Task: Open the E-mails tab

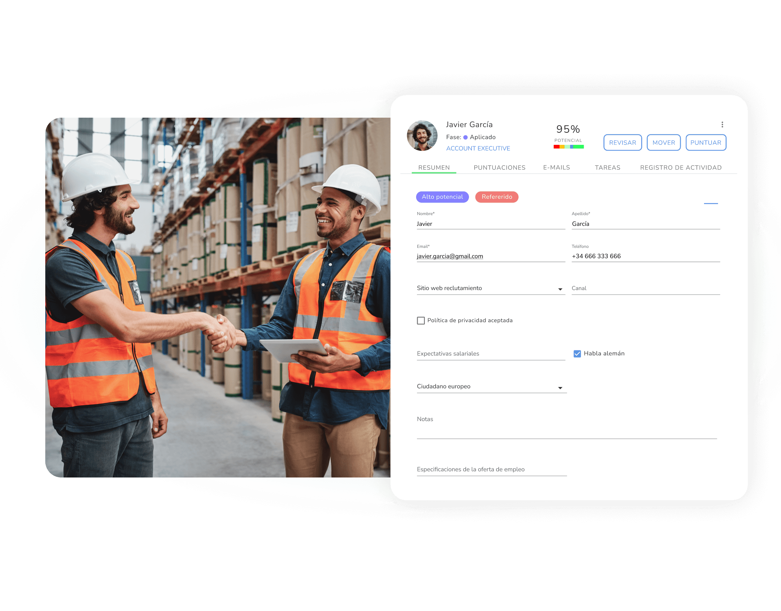Action: click(557, 167)
